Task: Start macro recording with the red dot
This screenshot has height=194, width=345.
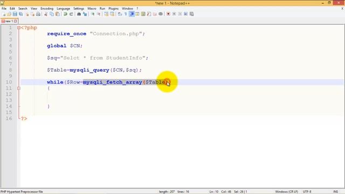Action: [x=168, y=14]
